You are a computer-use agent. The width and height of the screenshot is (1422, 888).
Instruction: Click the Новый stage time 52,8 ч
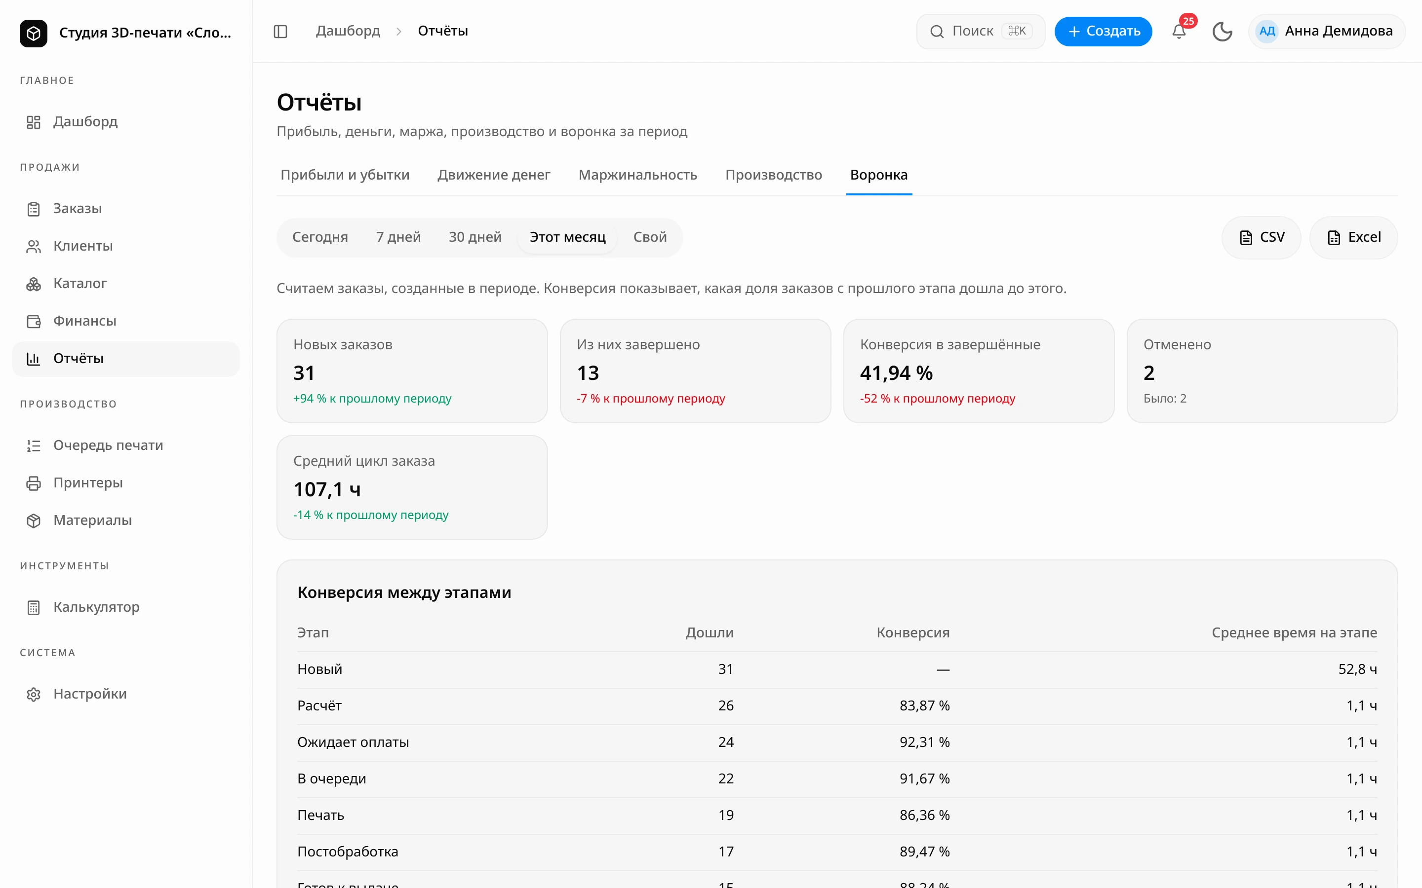pos(1357,669)
